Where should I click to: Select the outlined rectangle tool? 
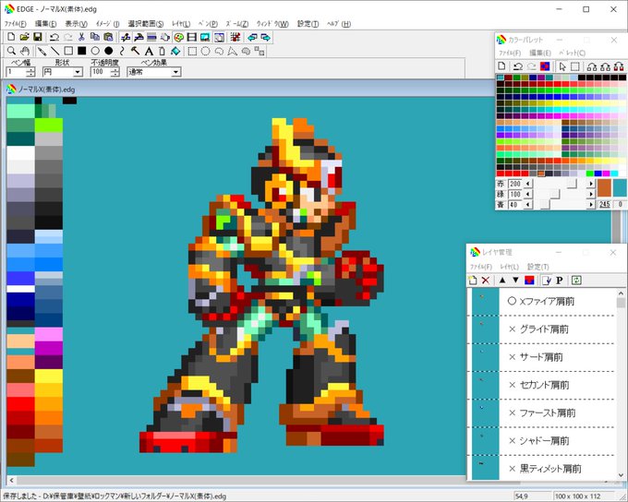68,51
